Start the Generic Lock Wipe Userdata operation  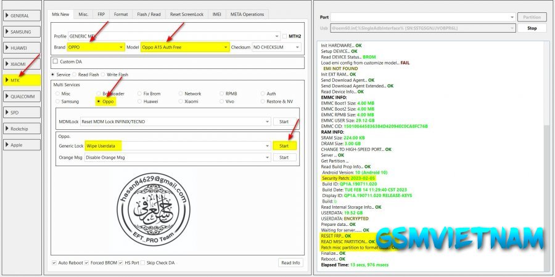284,146
